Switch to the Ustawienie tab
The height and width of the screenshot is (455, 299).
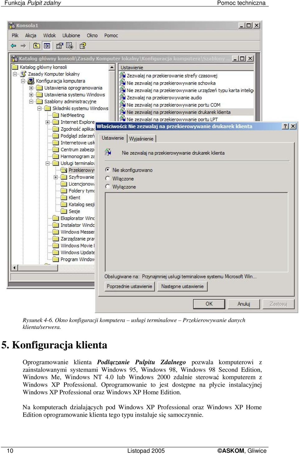coord(113,138)
